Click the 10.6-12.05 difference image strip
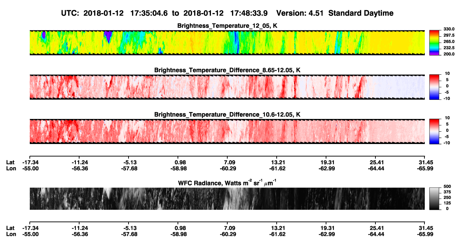The width and height of the screenshot is (472, 242). pyautogui.click(x=227, y=131)
